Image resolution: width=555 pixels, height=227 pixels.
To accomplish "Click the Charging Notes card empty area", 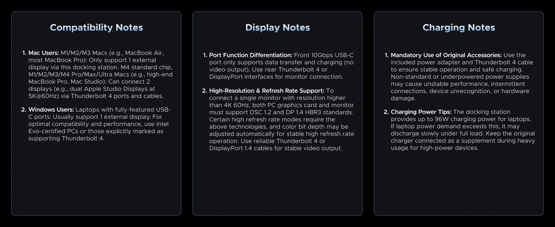I will 459,184.
